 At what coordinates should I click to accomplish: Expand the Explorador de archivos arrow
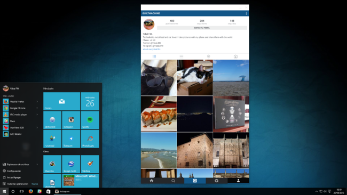(37, 164)
